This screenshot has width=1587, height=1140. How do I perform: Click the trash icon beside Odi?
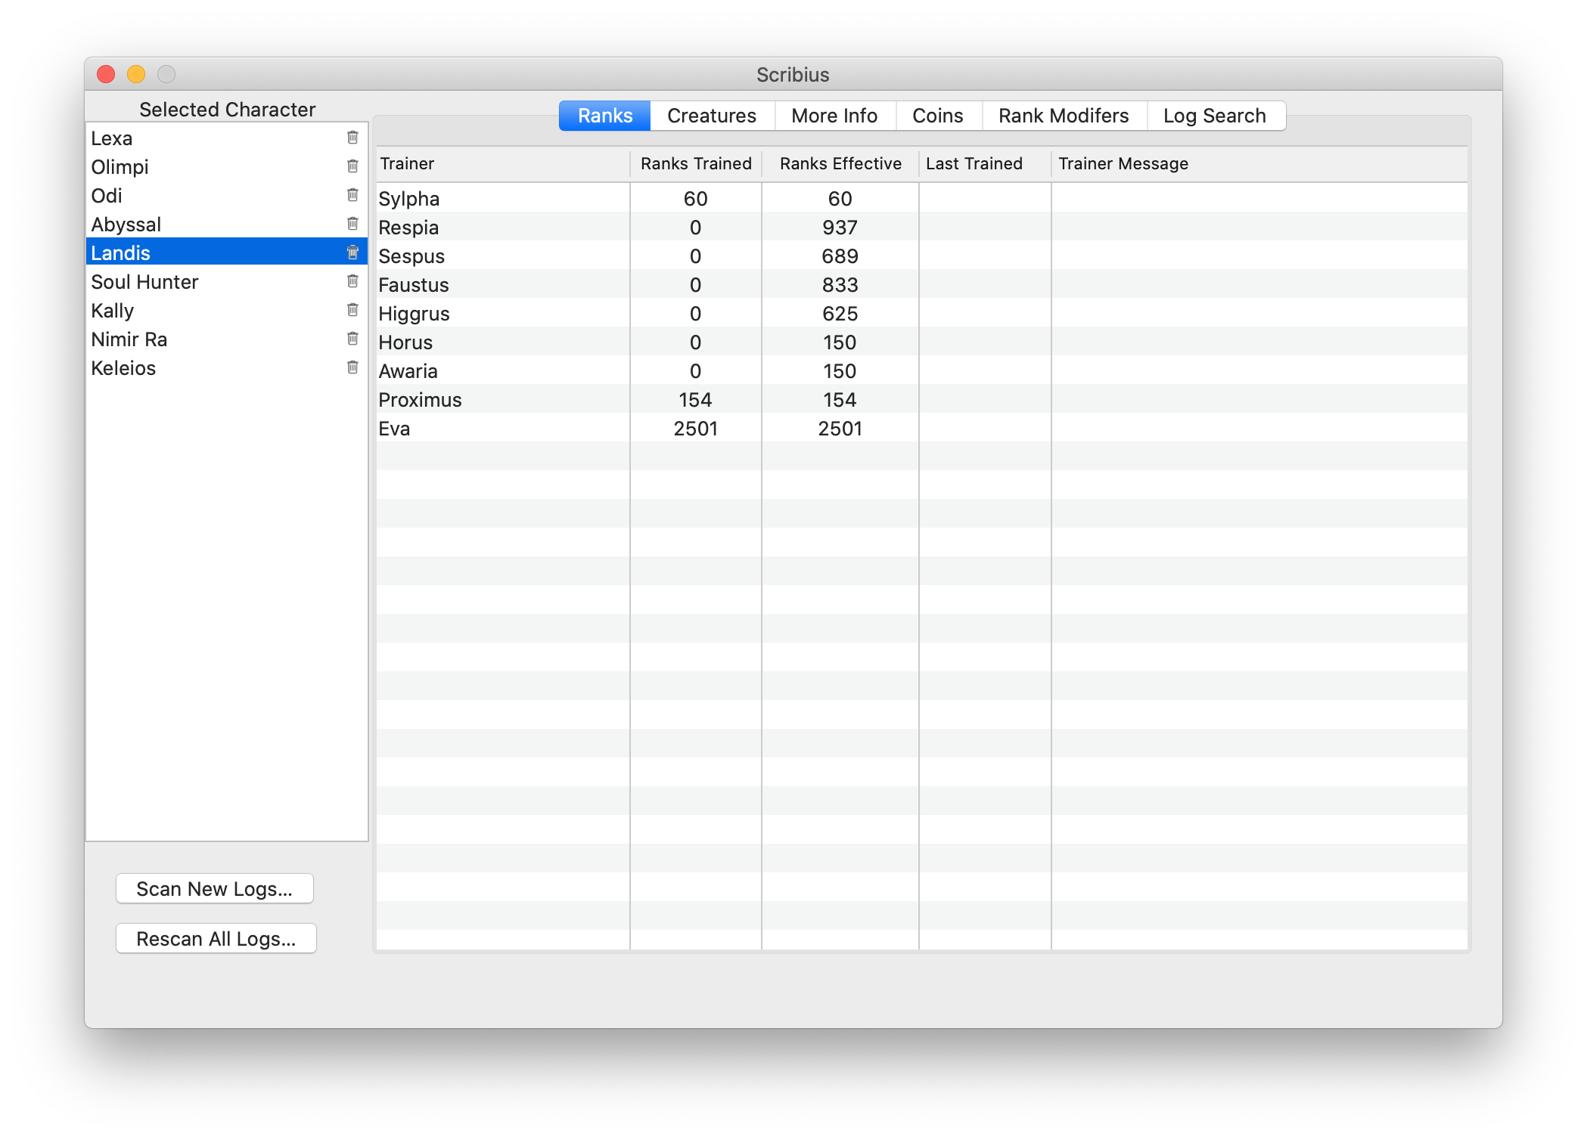352,195
